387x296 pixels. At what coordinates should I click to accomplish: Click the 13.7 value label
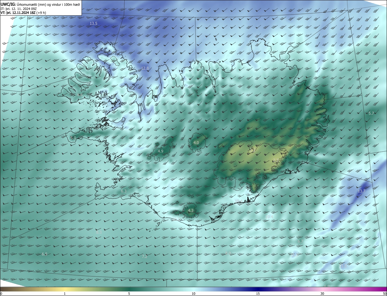[x=362, y=191]
